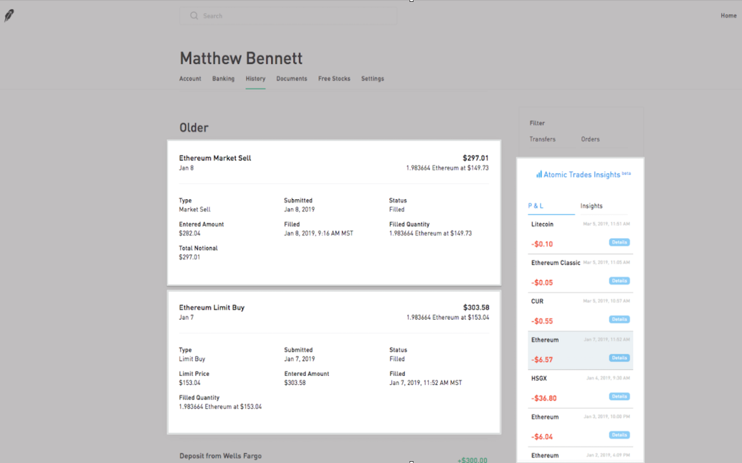Screen dimensions: 742x463
Task: View Details for the -$6.04 Ethereum trade
Action: (x=619, y=435)
